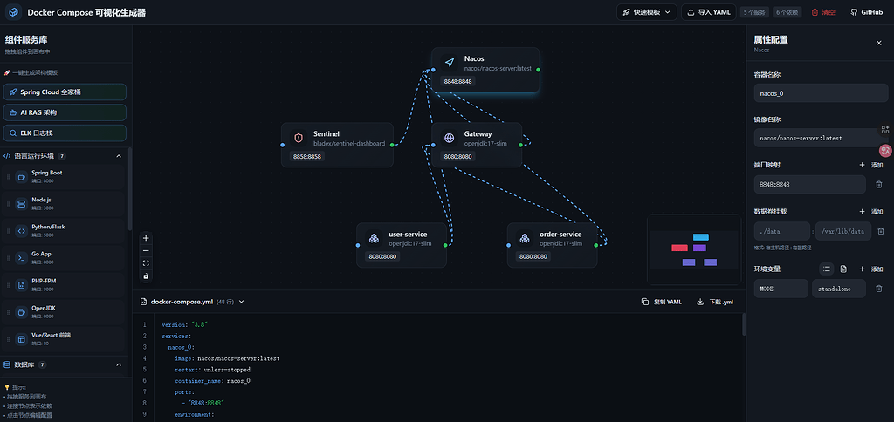Add a new 环境变量 entry

coord(871,269)
